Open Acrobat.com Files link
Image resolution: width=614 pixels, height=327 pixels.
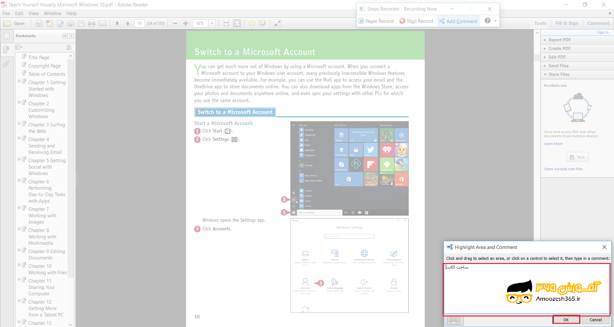pyautogui.click(x=563, y=169)
